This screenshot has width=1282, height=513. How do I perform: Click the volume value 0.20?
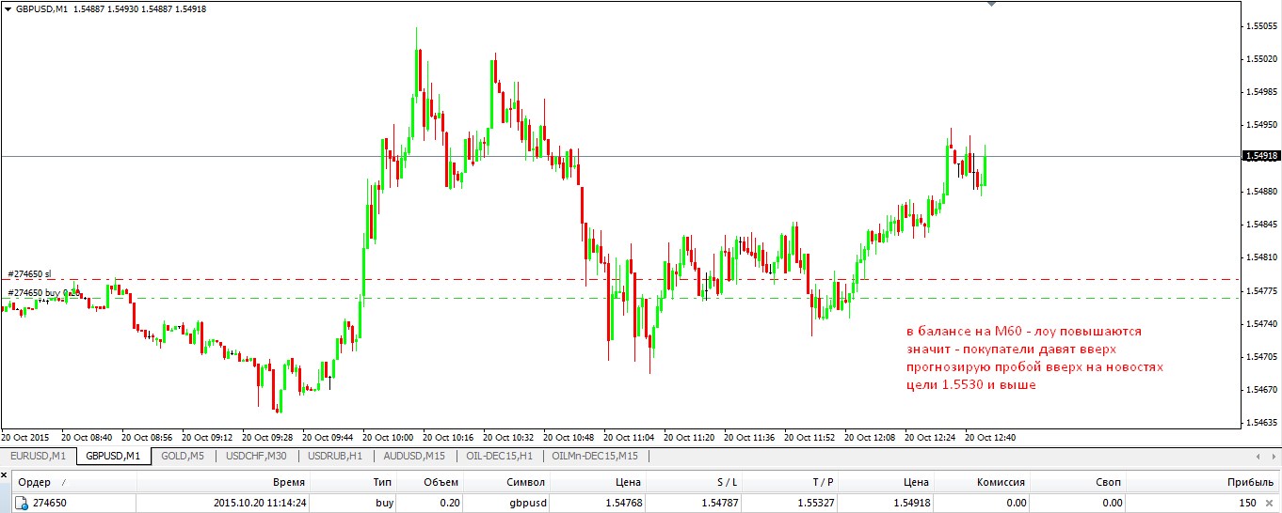(449, 503)
